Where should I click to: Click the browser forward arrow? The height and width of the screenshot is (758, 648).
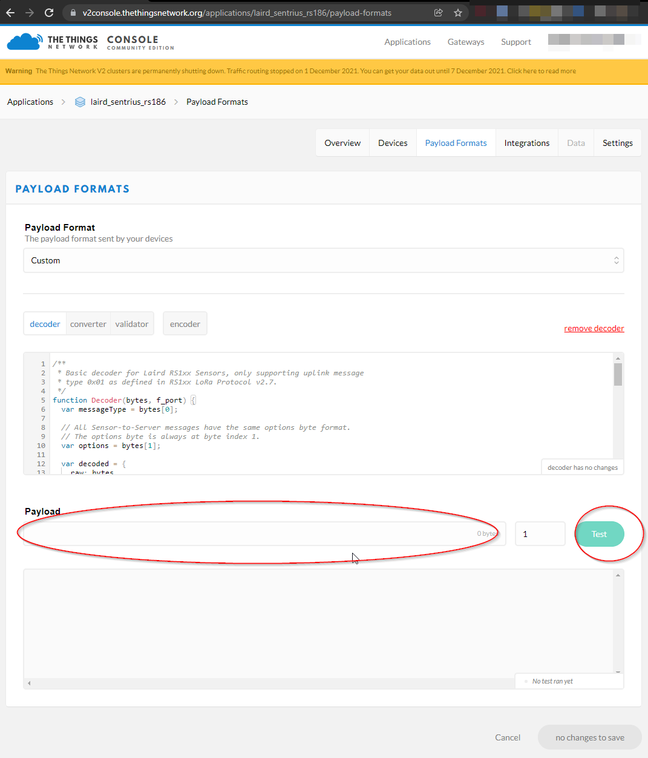coord(30,13)
